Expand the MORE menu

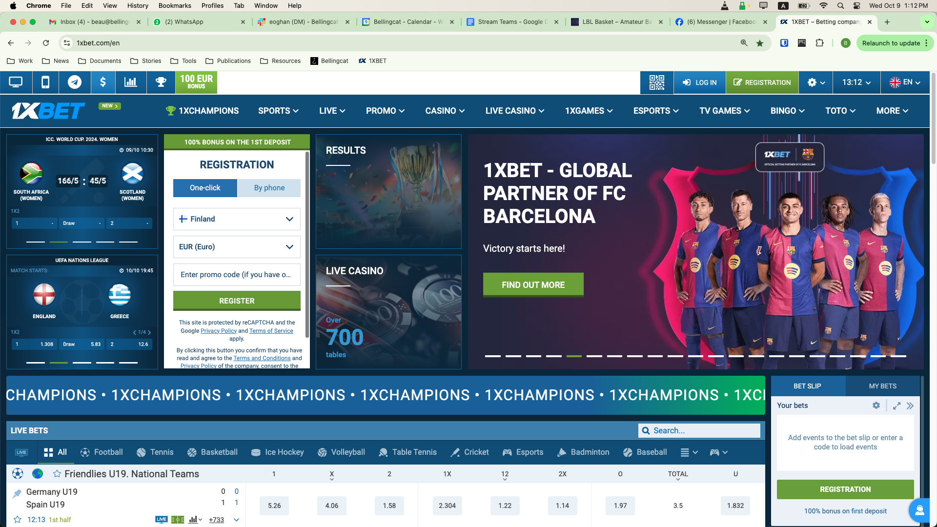[x=892, y=111]
